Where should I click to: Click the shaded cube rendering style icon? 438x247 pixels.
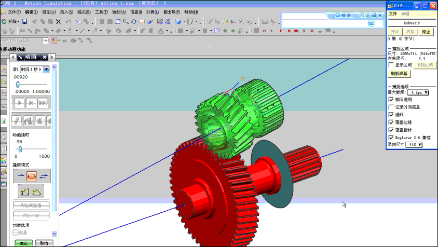(177, 21)
